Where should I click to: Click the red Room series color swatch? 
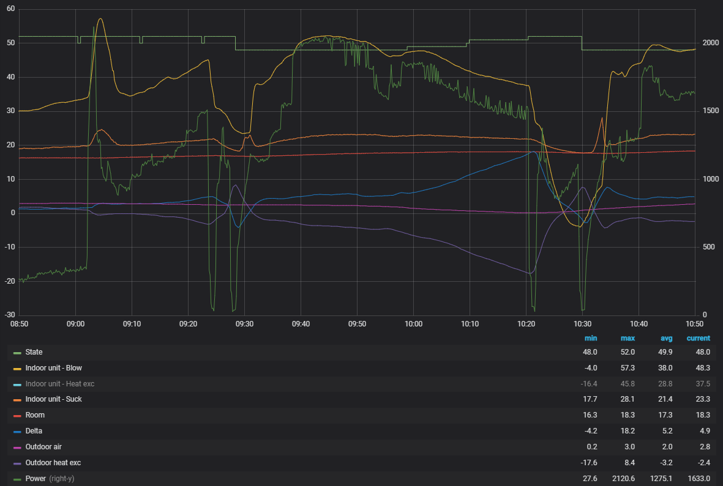(17, 416)
